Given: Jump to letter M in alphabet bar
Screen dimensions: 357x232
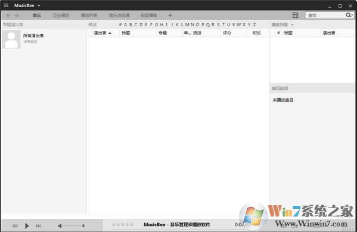Looking at the screenshot, I should (187, 24).
